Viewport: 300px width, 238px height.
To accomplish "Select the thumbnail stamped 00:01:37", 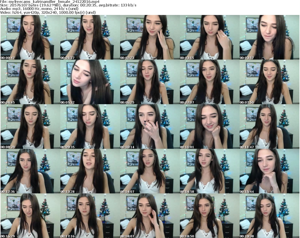I will (90, 37).
